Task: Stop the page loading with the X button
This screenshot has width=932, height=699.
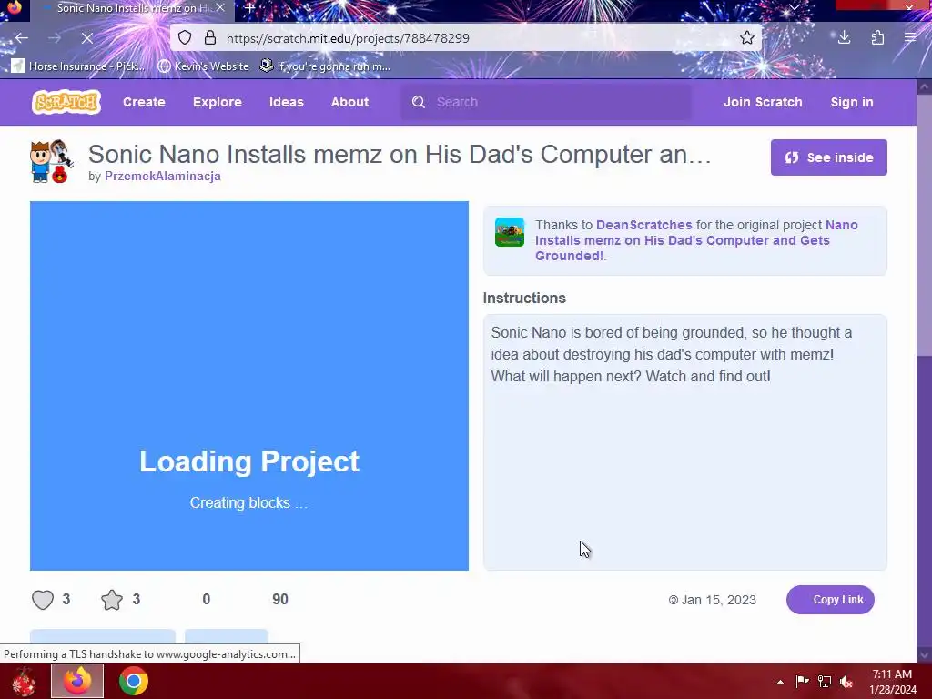Action: pos(86,38)
